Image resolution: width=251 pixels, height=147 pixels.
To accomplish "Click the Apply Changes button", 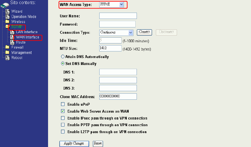I will 74,144.
